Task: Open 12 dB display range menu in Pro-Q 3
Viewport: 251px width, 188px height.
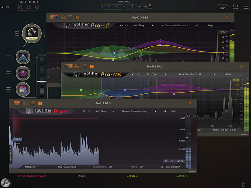Action: click(x=222, y=32)
